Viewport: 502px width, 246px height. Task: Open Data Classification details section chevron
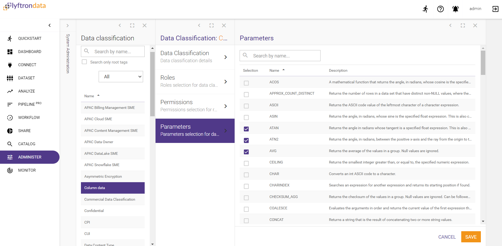[x=226, y=57]
